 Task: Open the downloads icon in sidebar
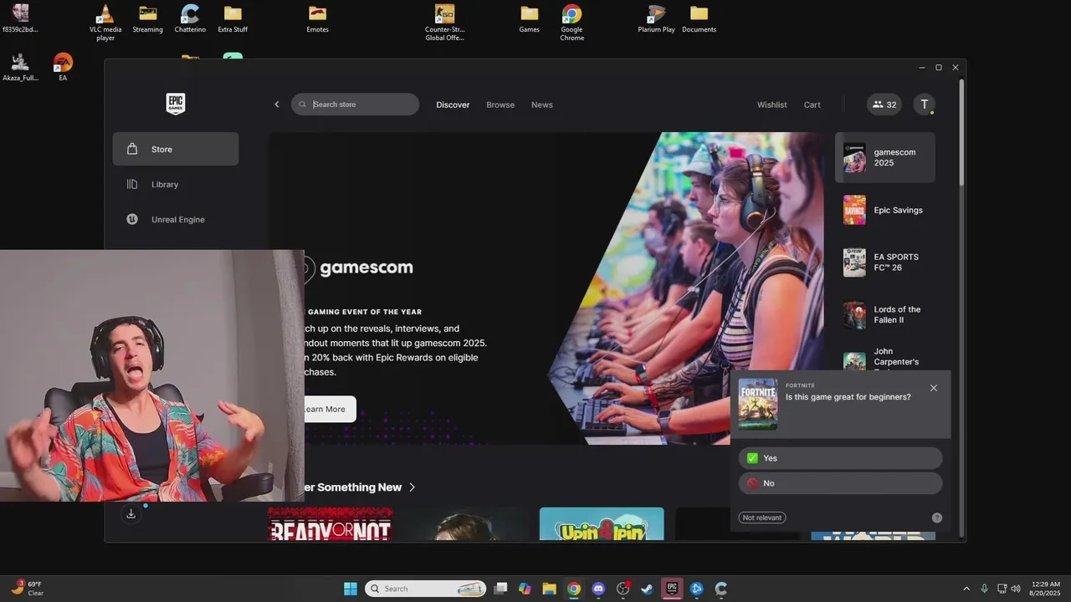tap(131, 514)
